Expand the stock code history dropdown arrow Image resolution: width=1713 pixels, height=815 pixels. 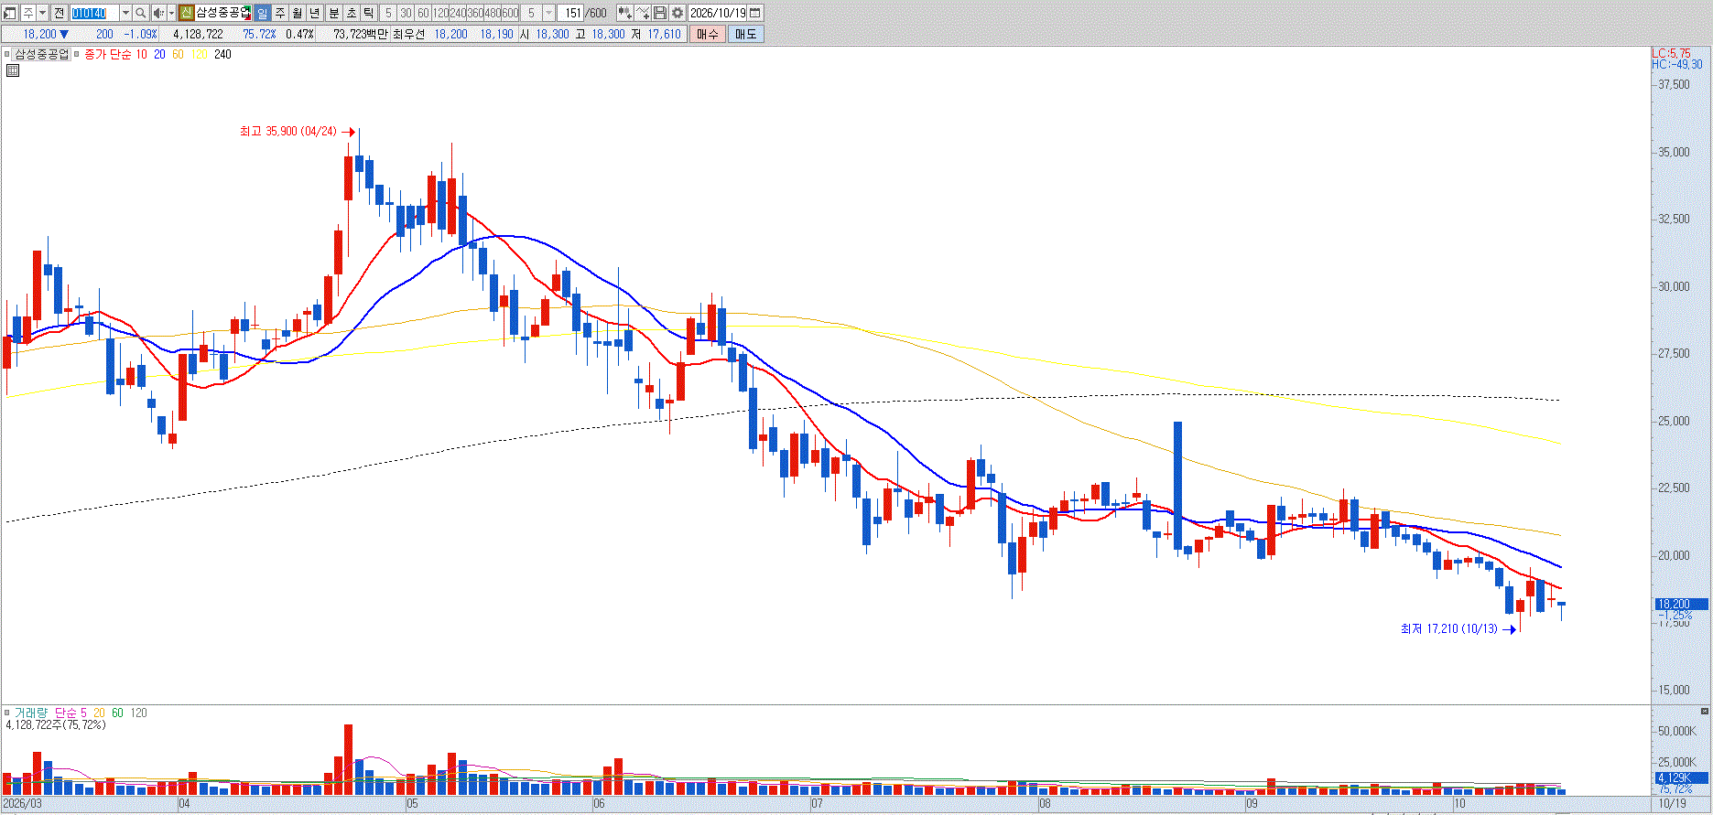click(x=125, y=13)
